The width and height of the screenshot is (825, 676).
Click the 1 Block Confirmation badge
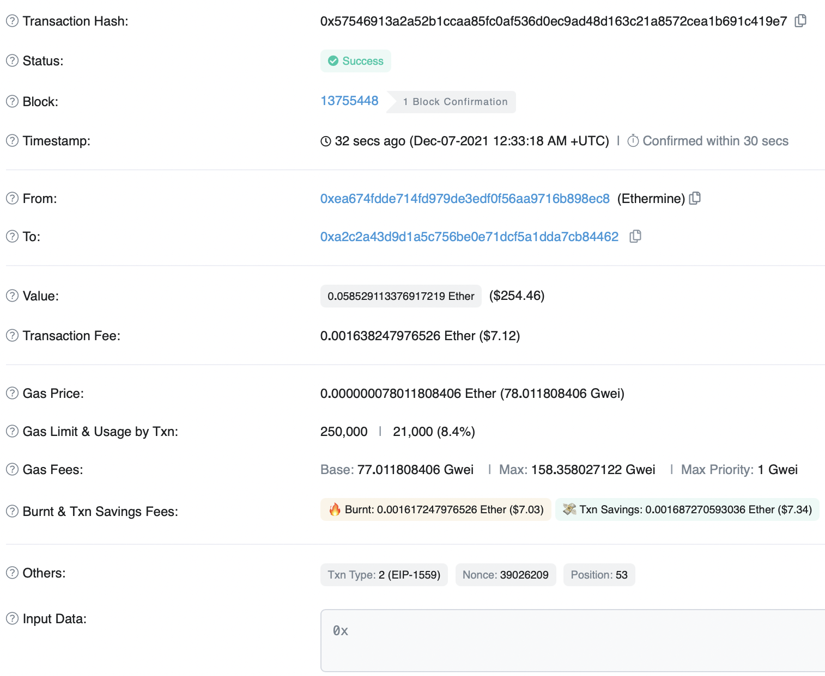[x=451, y=102]
